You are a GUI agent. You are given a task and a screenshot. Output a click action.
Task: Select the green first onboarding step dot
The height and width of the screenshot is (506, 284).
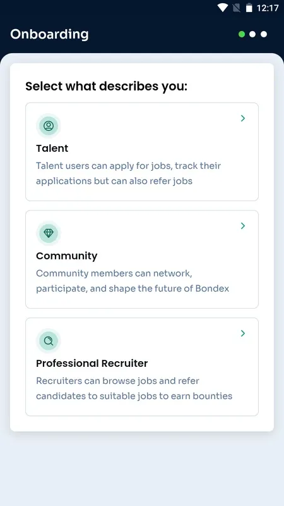(242, 34)
